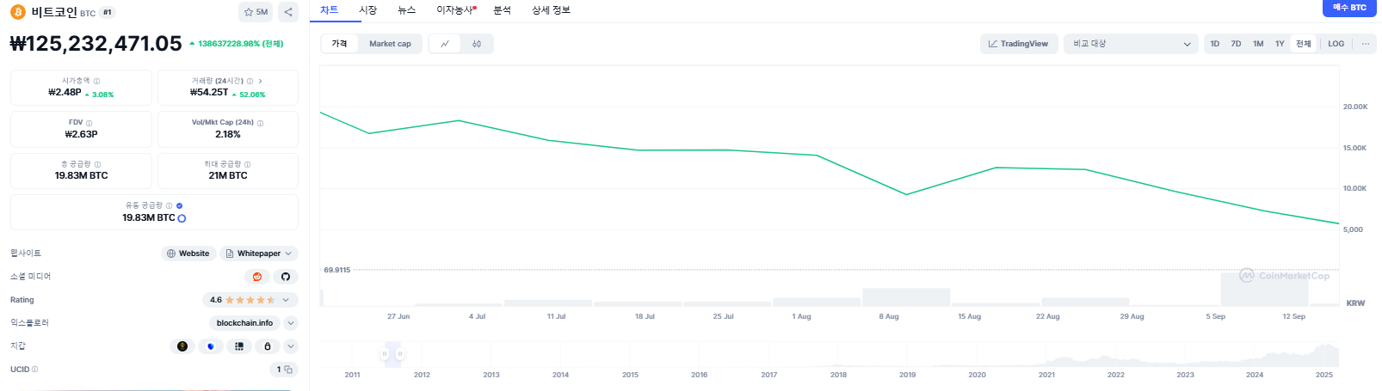Switch to the 시장 tab

[x=368, y=10]
